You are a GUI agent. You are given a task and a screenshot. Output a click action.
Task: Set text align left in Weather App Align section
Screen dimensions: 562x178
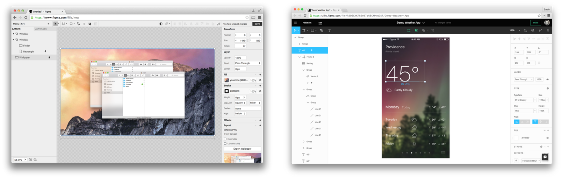click(517, 122)
